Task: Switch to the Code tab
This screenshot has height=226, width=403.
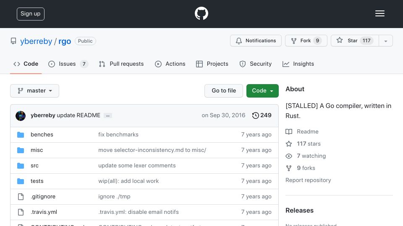Action: click(x=26, y=64)
